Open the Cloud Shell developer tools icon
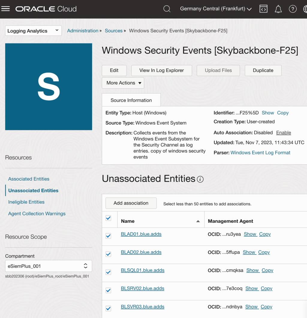307x318 pixels. (x=263, y=9)
